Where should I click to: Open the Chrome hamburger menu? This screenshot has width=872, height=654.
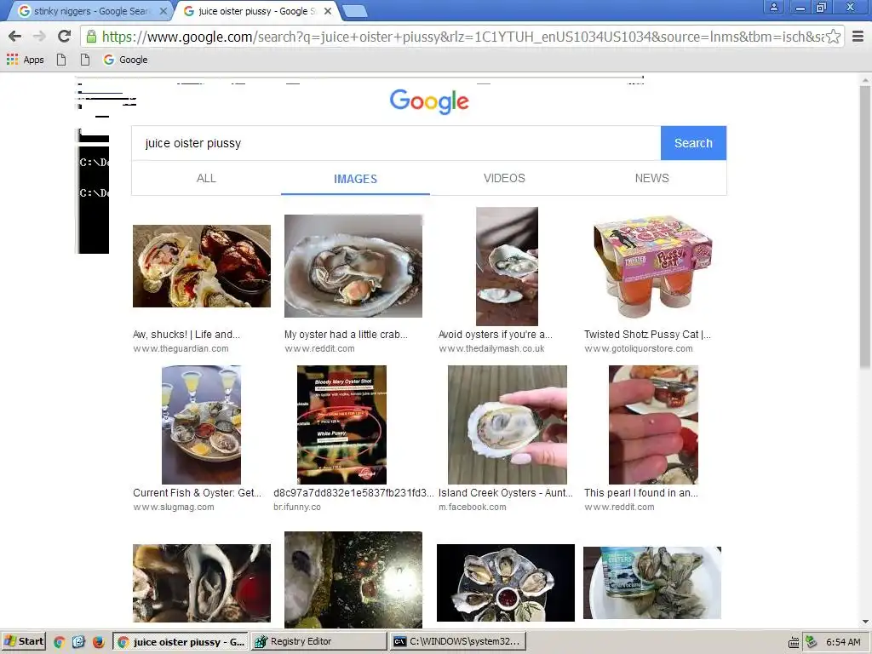click(858, 37)
